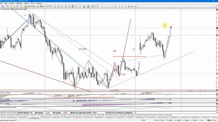Switch to the GOLD,H1 chart tab
The height and width of the screenshot is (122, 218).
point(130,118)
